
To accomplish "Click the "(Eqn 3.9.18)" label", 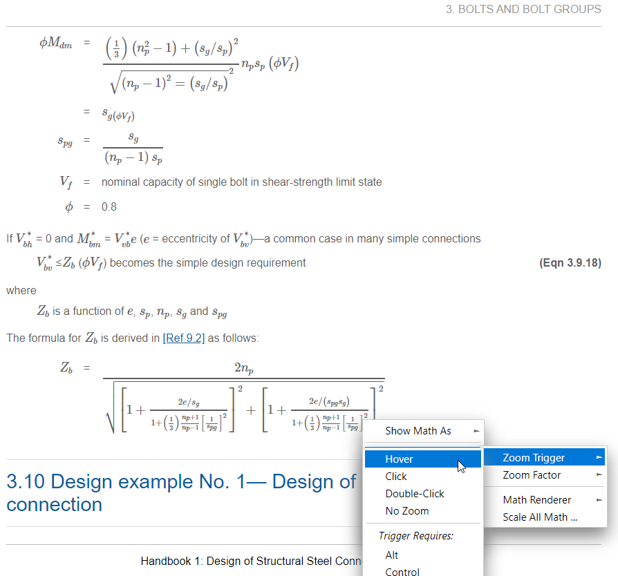I will click(x=571, y=262).
